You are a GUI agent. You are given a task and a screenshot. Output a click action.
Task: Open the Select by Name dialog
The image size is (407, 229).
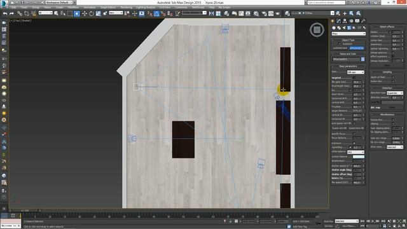[63, 13]
